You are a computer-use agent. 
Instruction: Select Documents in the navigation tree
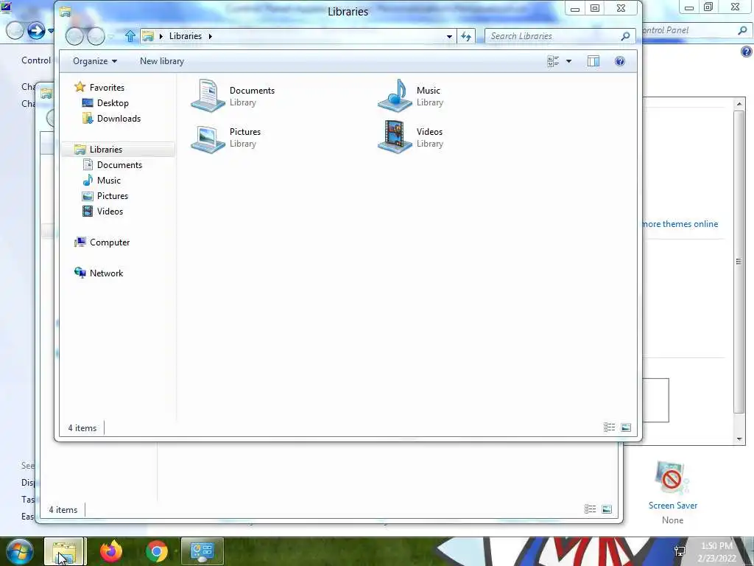(119, 164)
